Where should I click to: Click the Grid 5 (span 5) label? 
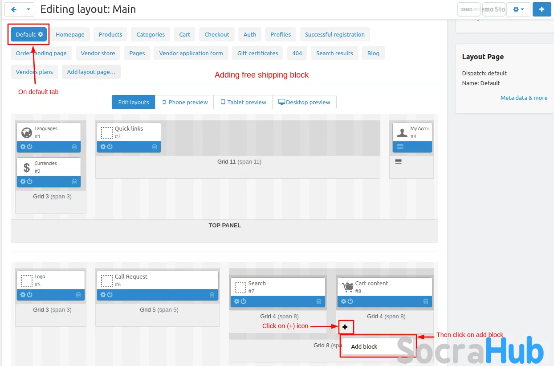(x=159, y=309)
